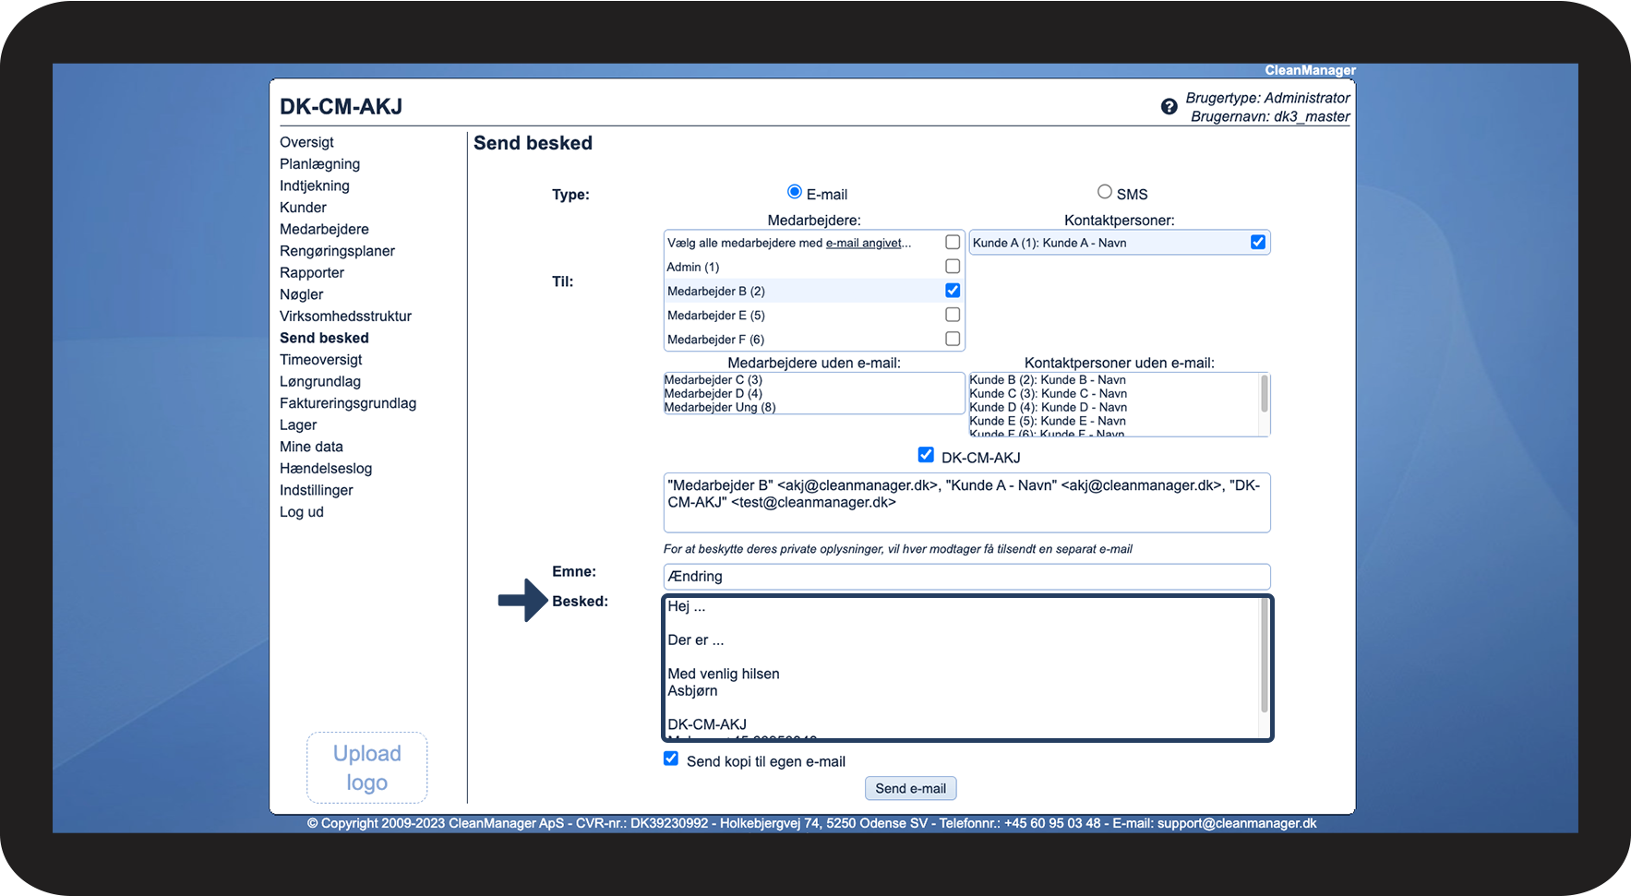Open Planlægning in the sidebar menu
Screen dimensions: 1631x896
[x=319, y=164]
